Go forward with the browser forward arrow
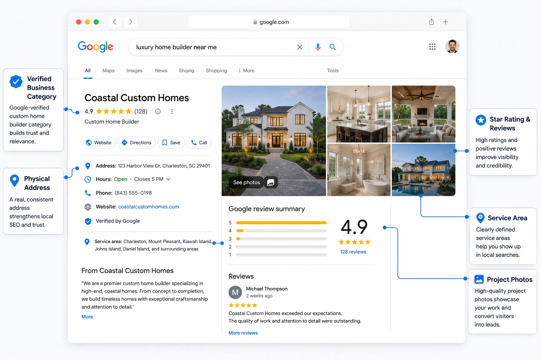The image size is (541, 360). coord(131,22)
